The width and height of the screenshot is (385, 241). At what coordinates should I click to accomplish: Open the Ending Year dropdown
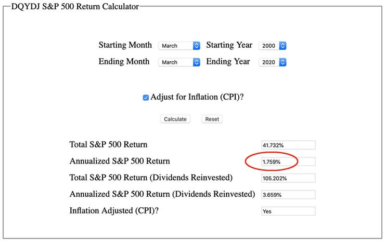tap(273, 62)
